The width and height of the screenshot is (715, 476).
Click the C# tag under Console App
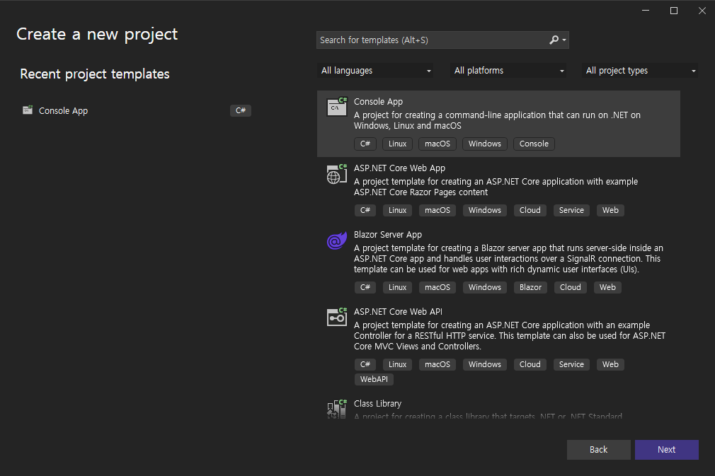(365, 144)
